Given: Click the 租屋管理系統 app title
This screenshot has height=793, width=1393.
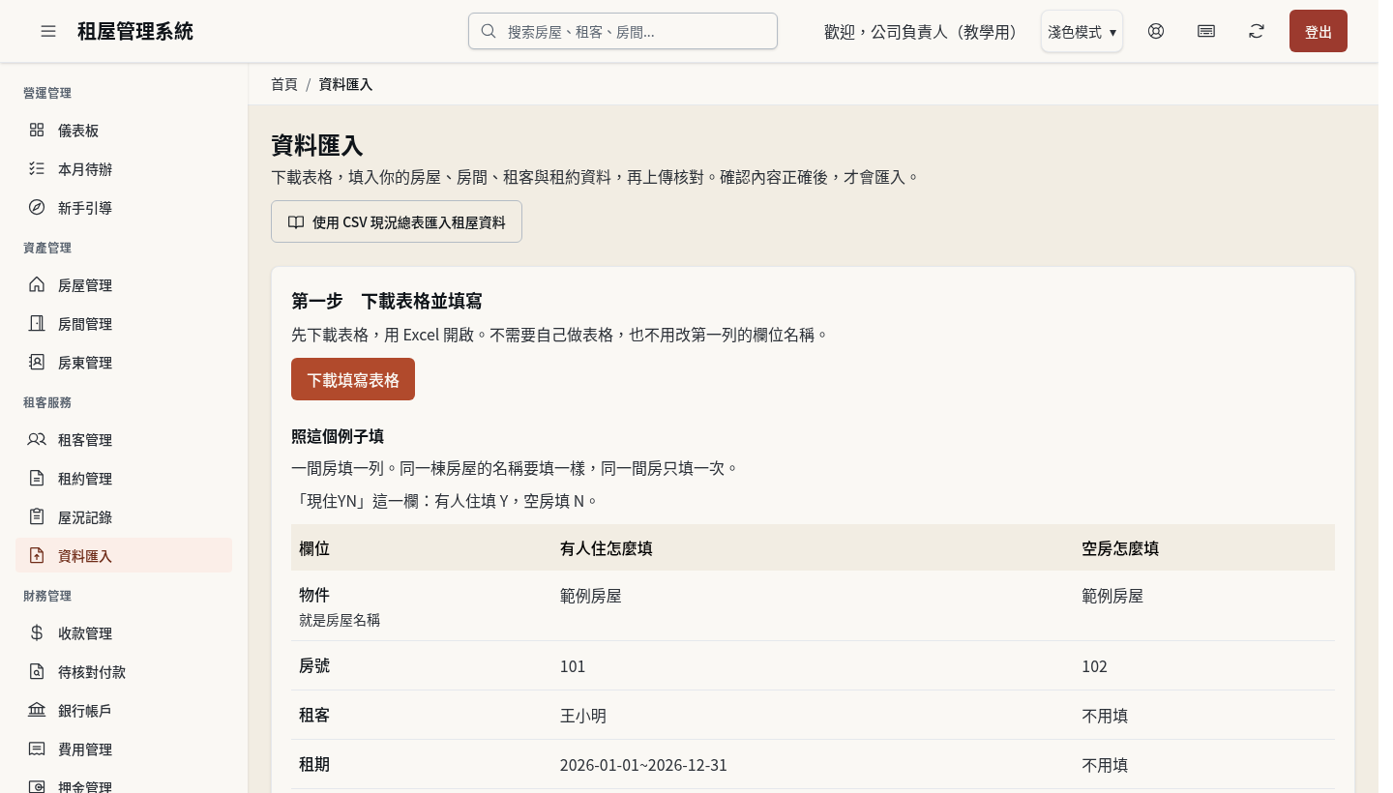Looking at the screenshot, I should pyautogui.click(x=135, y=31).
